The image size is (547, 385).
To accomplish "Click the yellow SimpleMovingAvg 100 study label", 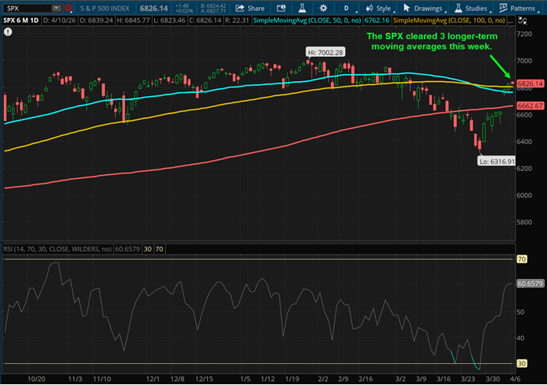I will coord(449,20).
